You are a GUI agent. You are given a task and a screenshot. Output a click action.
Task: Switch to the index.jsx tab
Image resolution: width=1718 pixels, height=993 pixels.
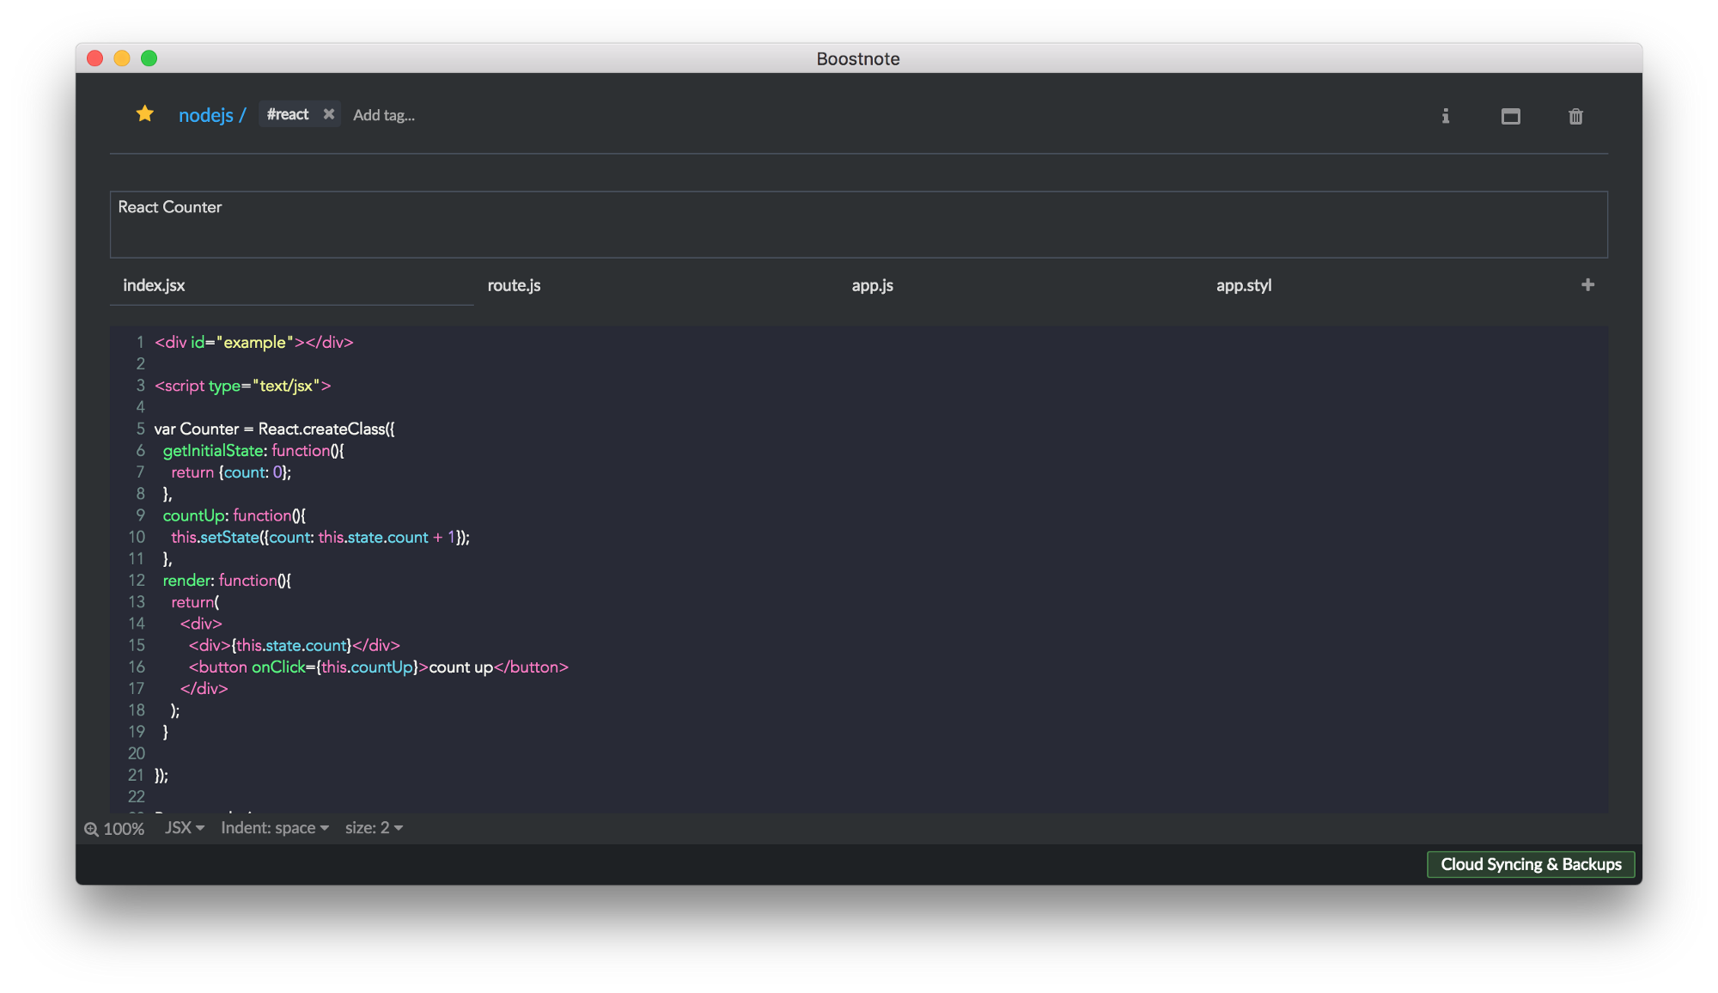coord(292,285)
